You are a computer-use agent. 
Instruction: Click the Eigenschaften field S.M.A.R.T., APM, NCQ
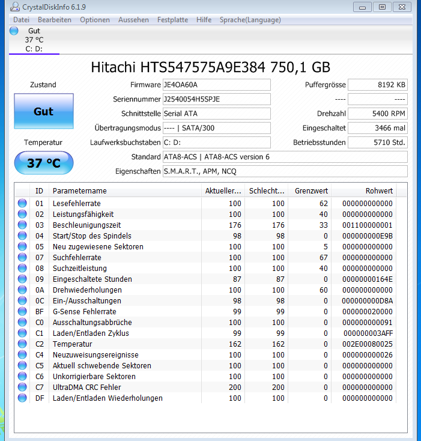[285, 171]
